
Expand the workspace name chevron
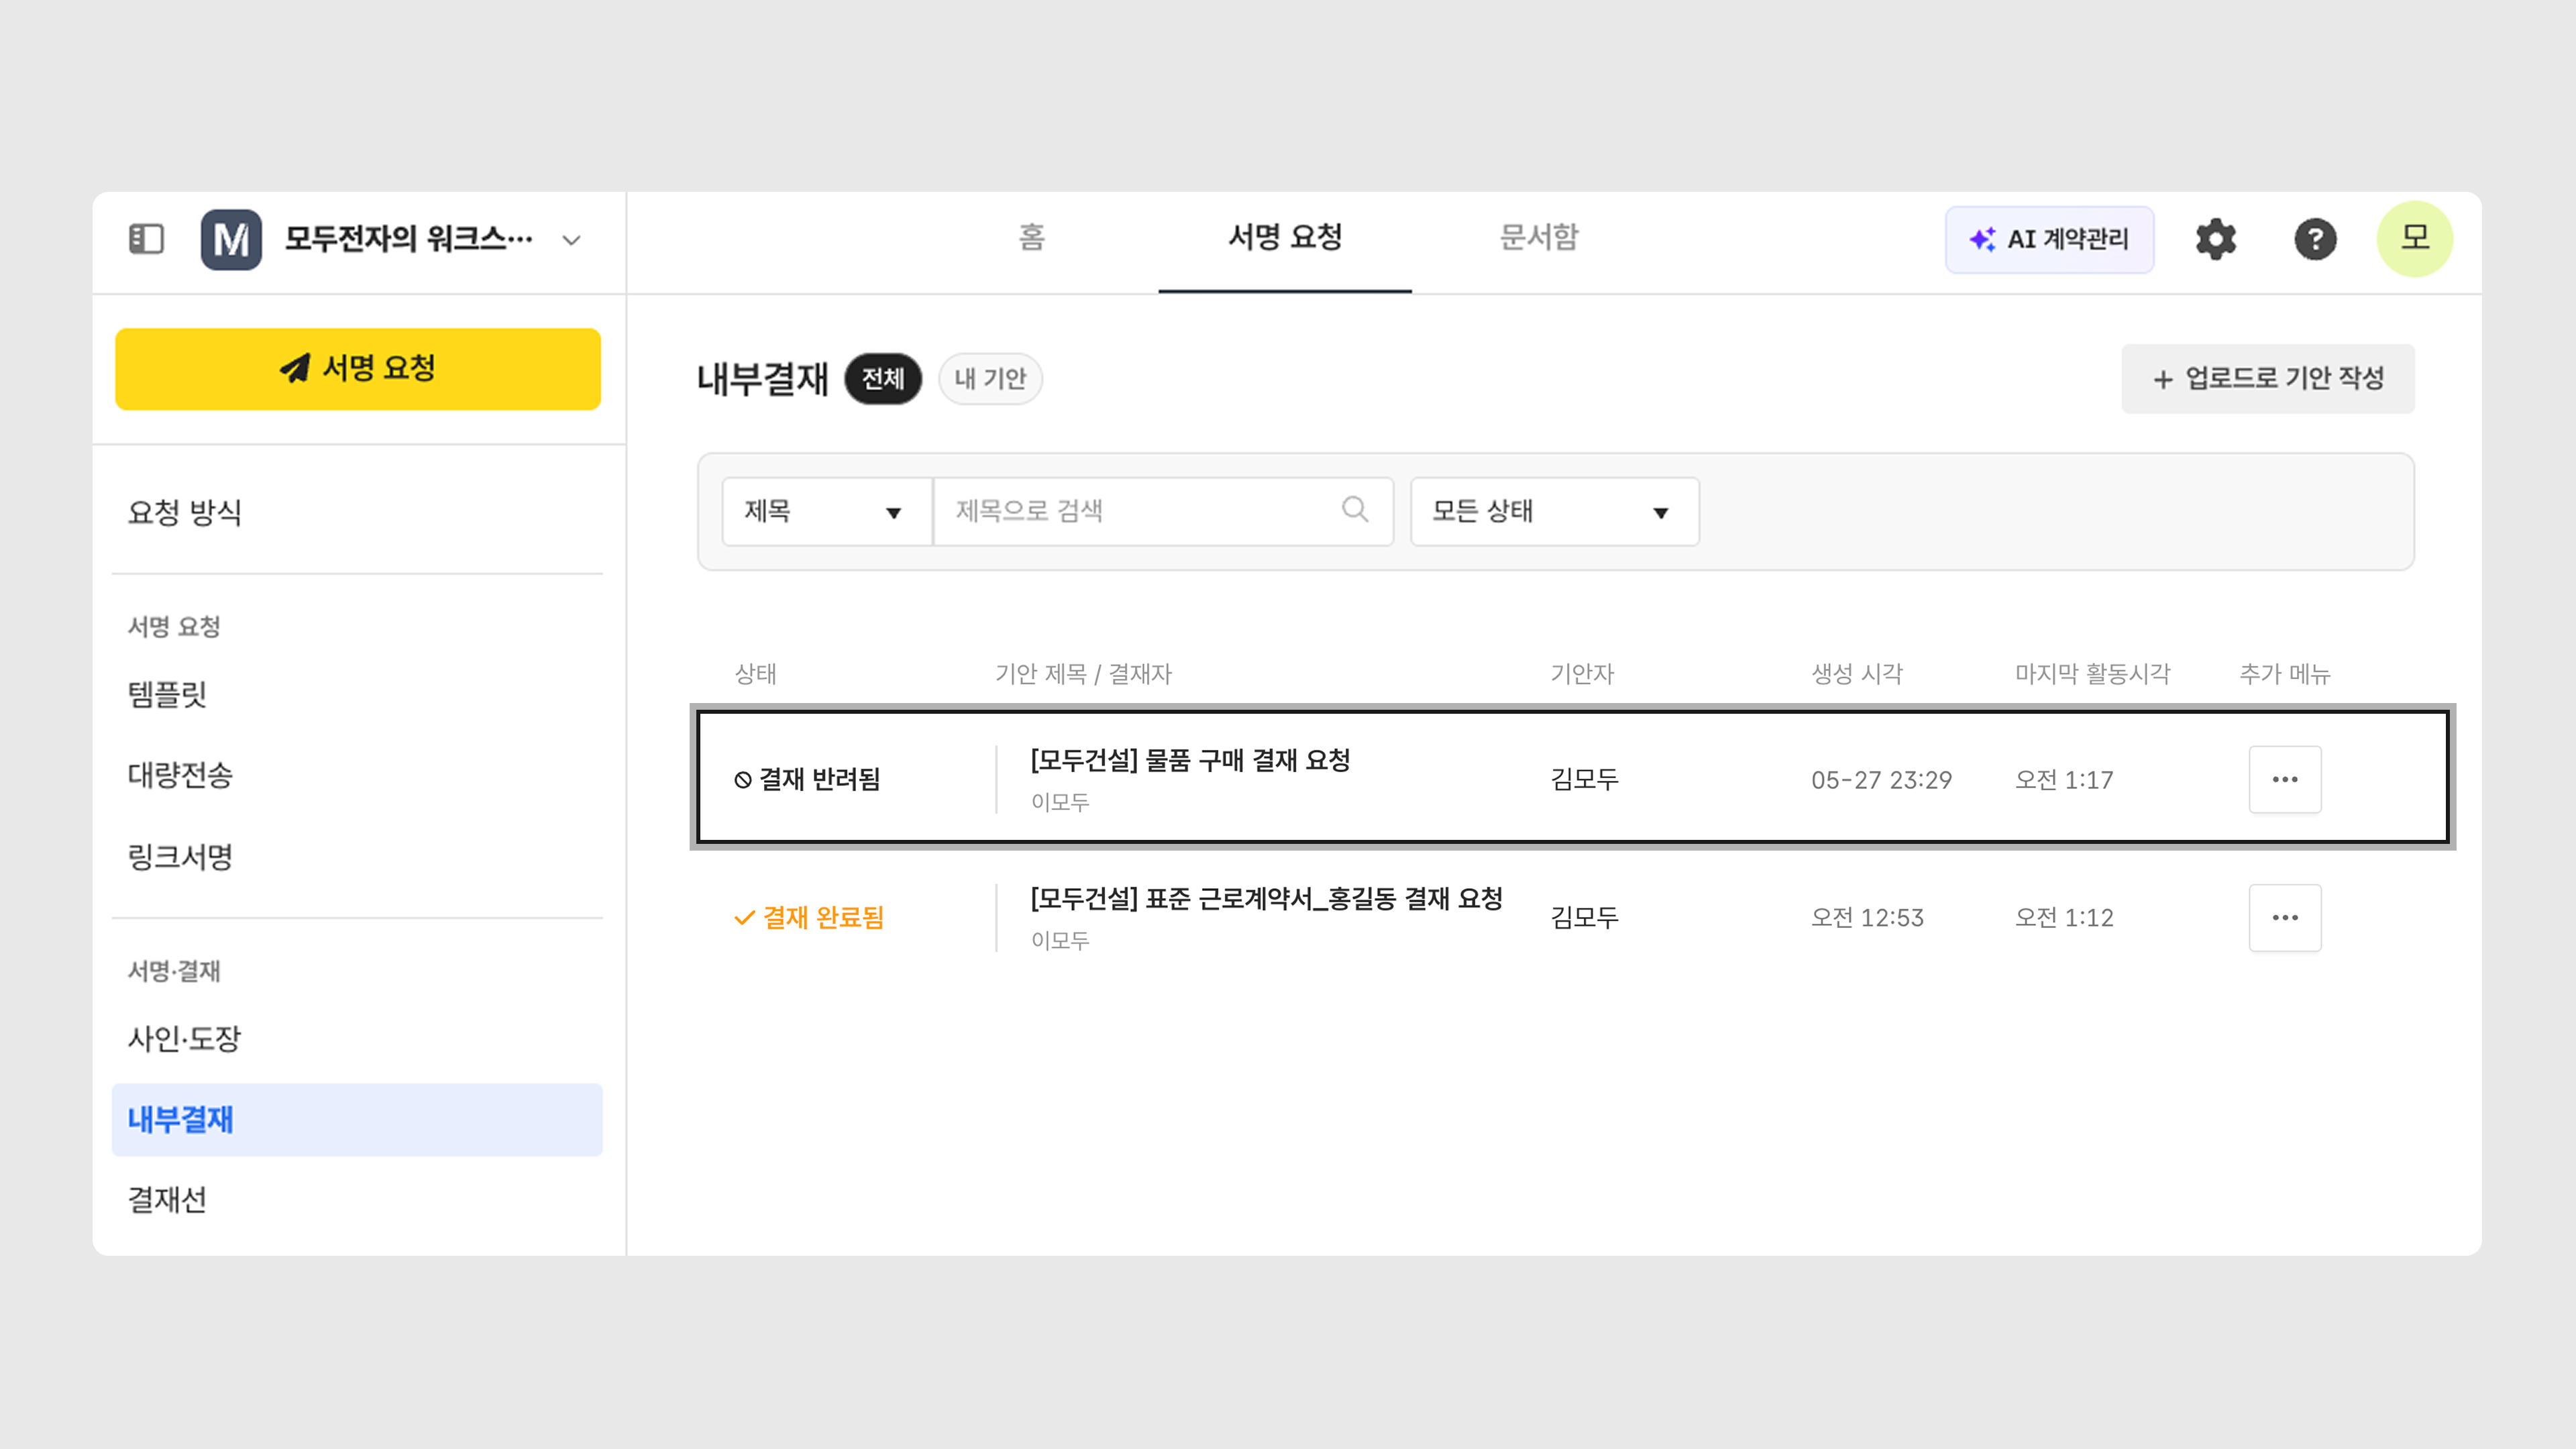click(571, 240)
